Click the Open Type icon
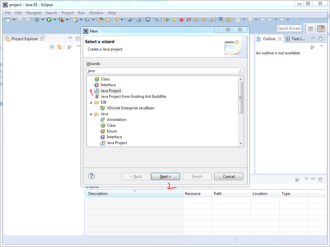The image size is (330, 247). [x=101, y=20]
